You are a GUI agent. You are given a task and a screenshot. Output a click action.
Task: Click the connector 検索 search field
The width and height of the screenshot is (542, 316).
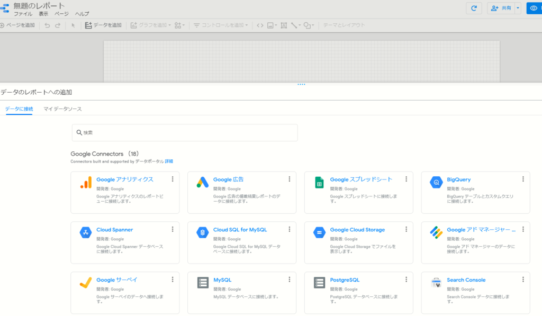click(x=185, y=133)
